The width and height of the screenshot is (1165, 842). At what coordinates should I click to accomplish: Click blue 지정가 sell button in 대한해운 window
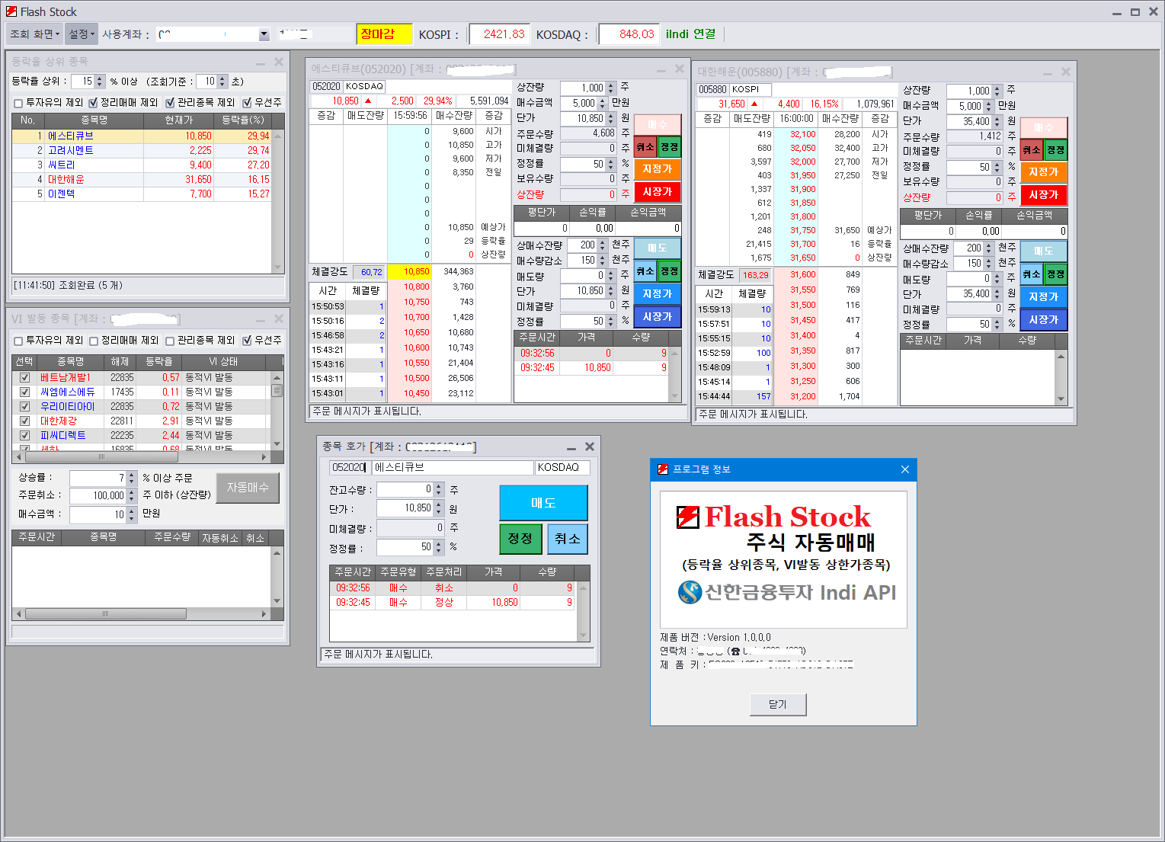1044,296
